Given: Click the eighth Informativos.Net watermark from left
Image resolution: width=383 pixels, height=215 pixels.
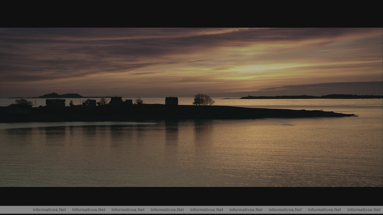Looking at the screenshot, I should 325,210.
